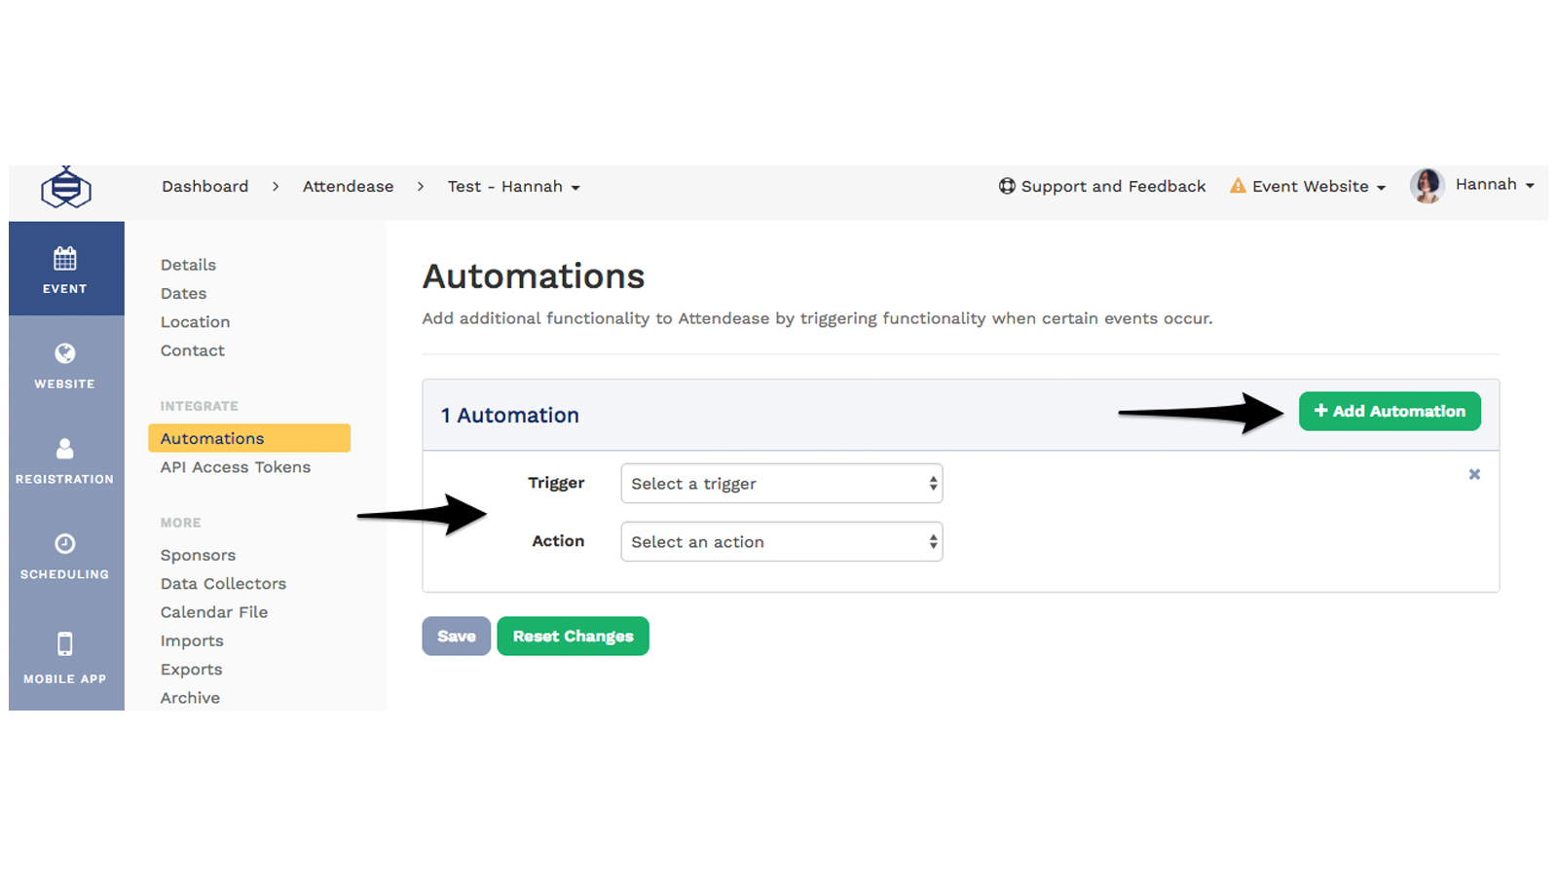Open the Data Collectors page
This screenshot has height=876, width=1558.
pos(223,583)
